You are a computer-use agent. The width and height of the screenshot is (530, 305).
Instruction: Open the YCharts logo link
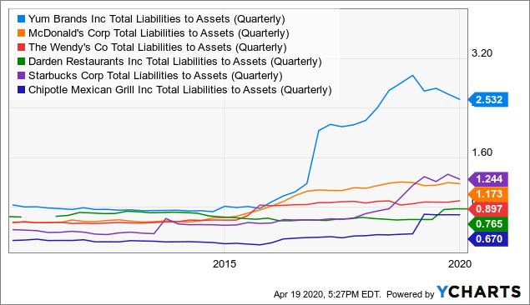(x=478, y=292)
